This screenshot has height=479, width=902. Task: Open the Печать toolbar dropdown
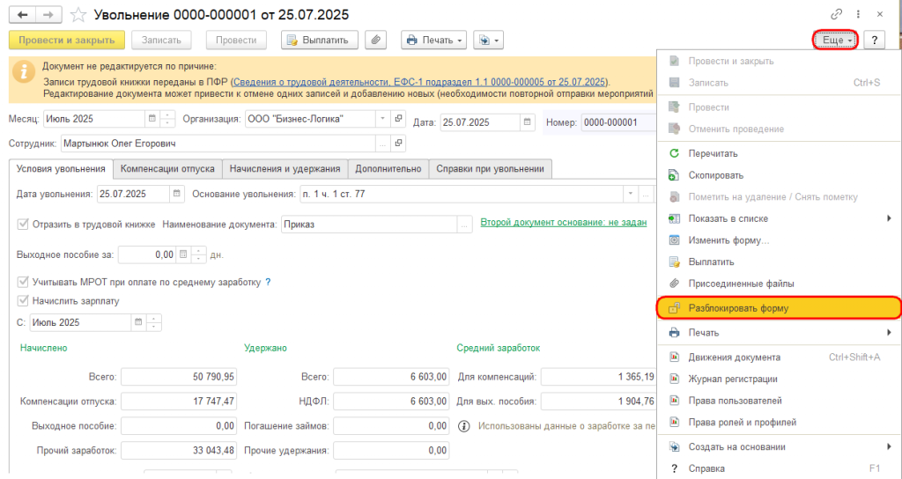(x=433, y=41)
